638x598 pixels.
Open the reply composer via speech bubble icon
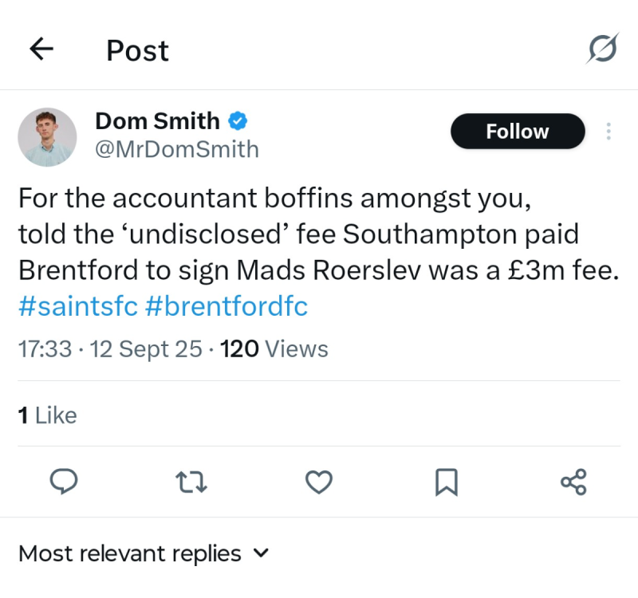click(64, 482)
